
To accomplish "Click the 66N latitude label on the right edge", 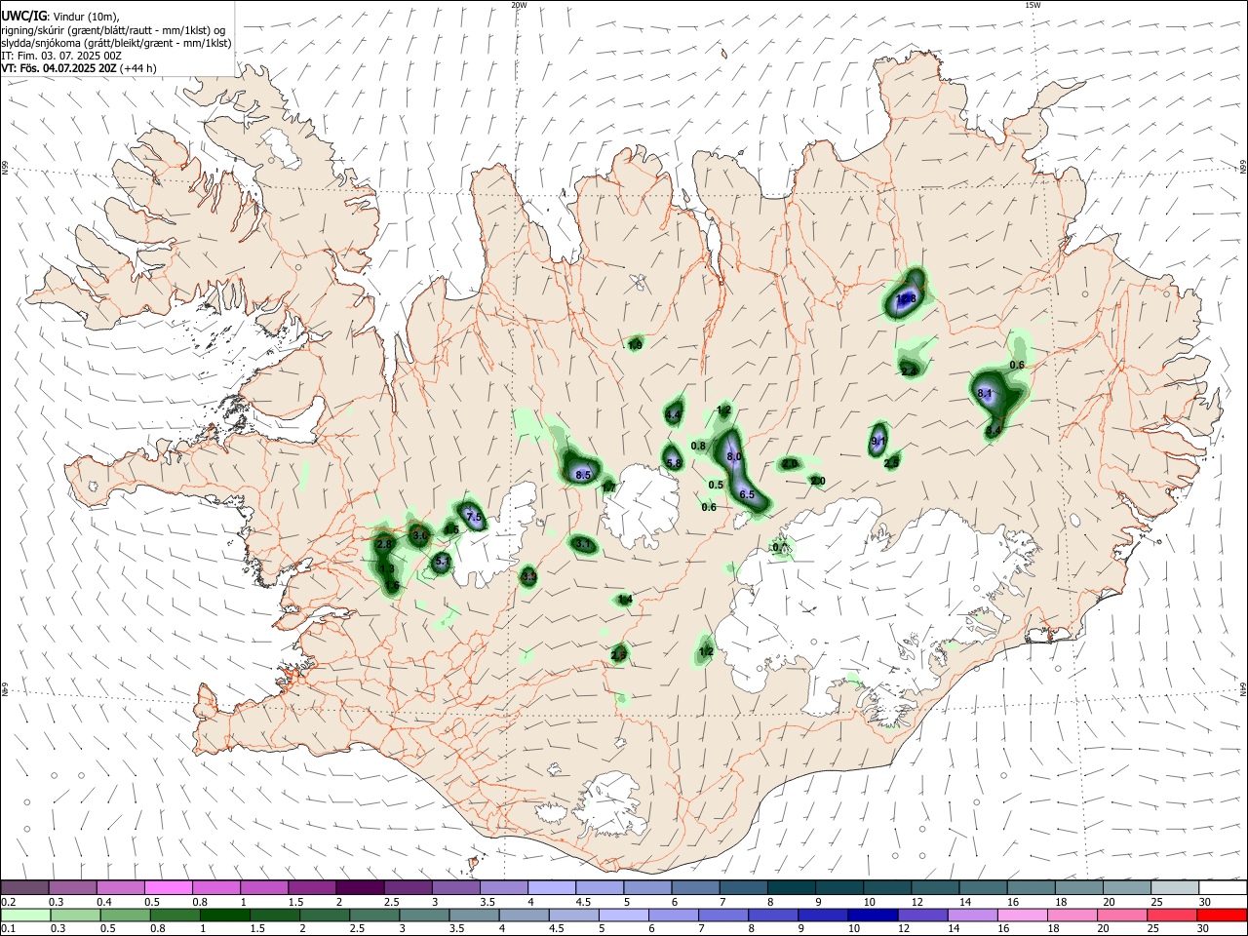I will point(1243,167).
